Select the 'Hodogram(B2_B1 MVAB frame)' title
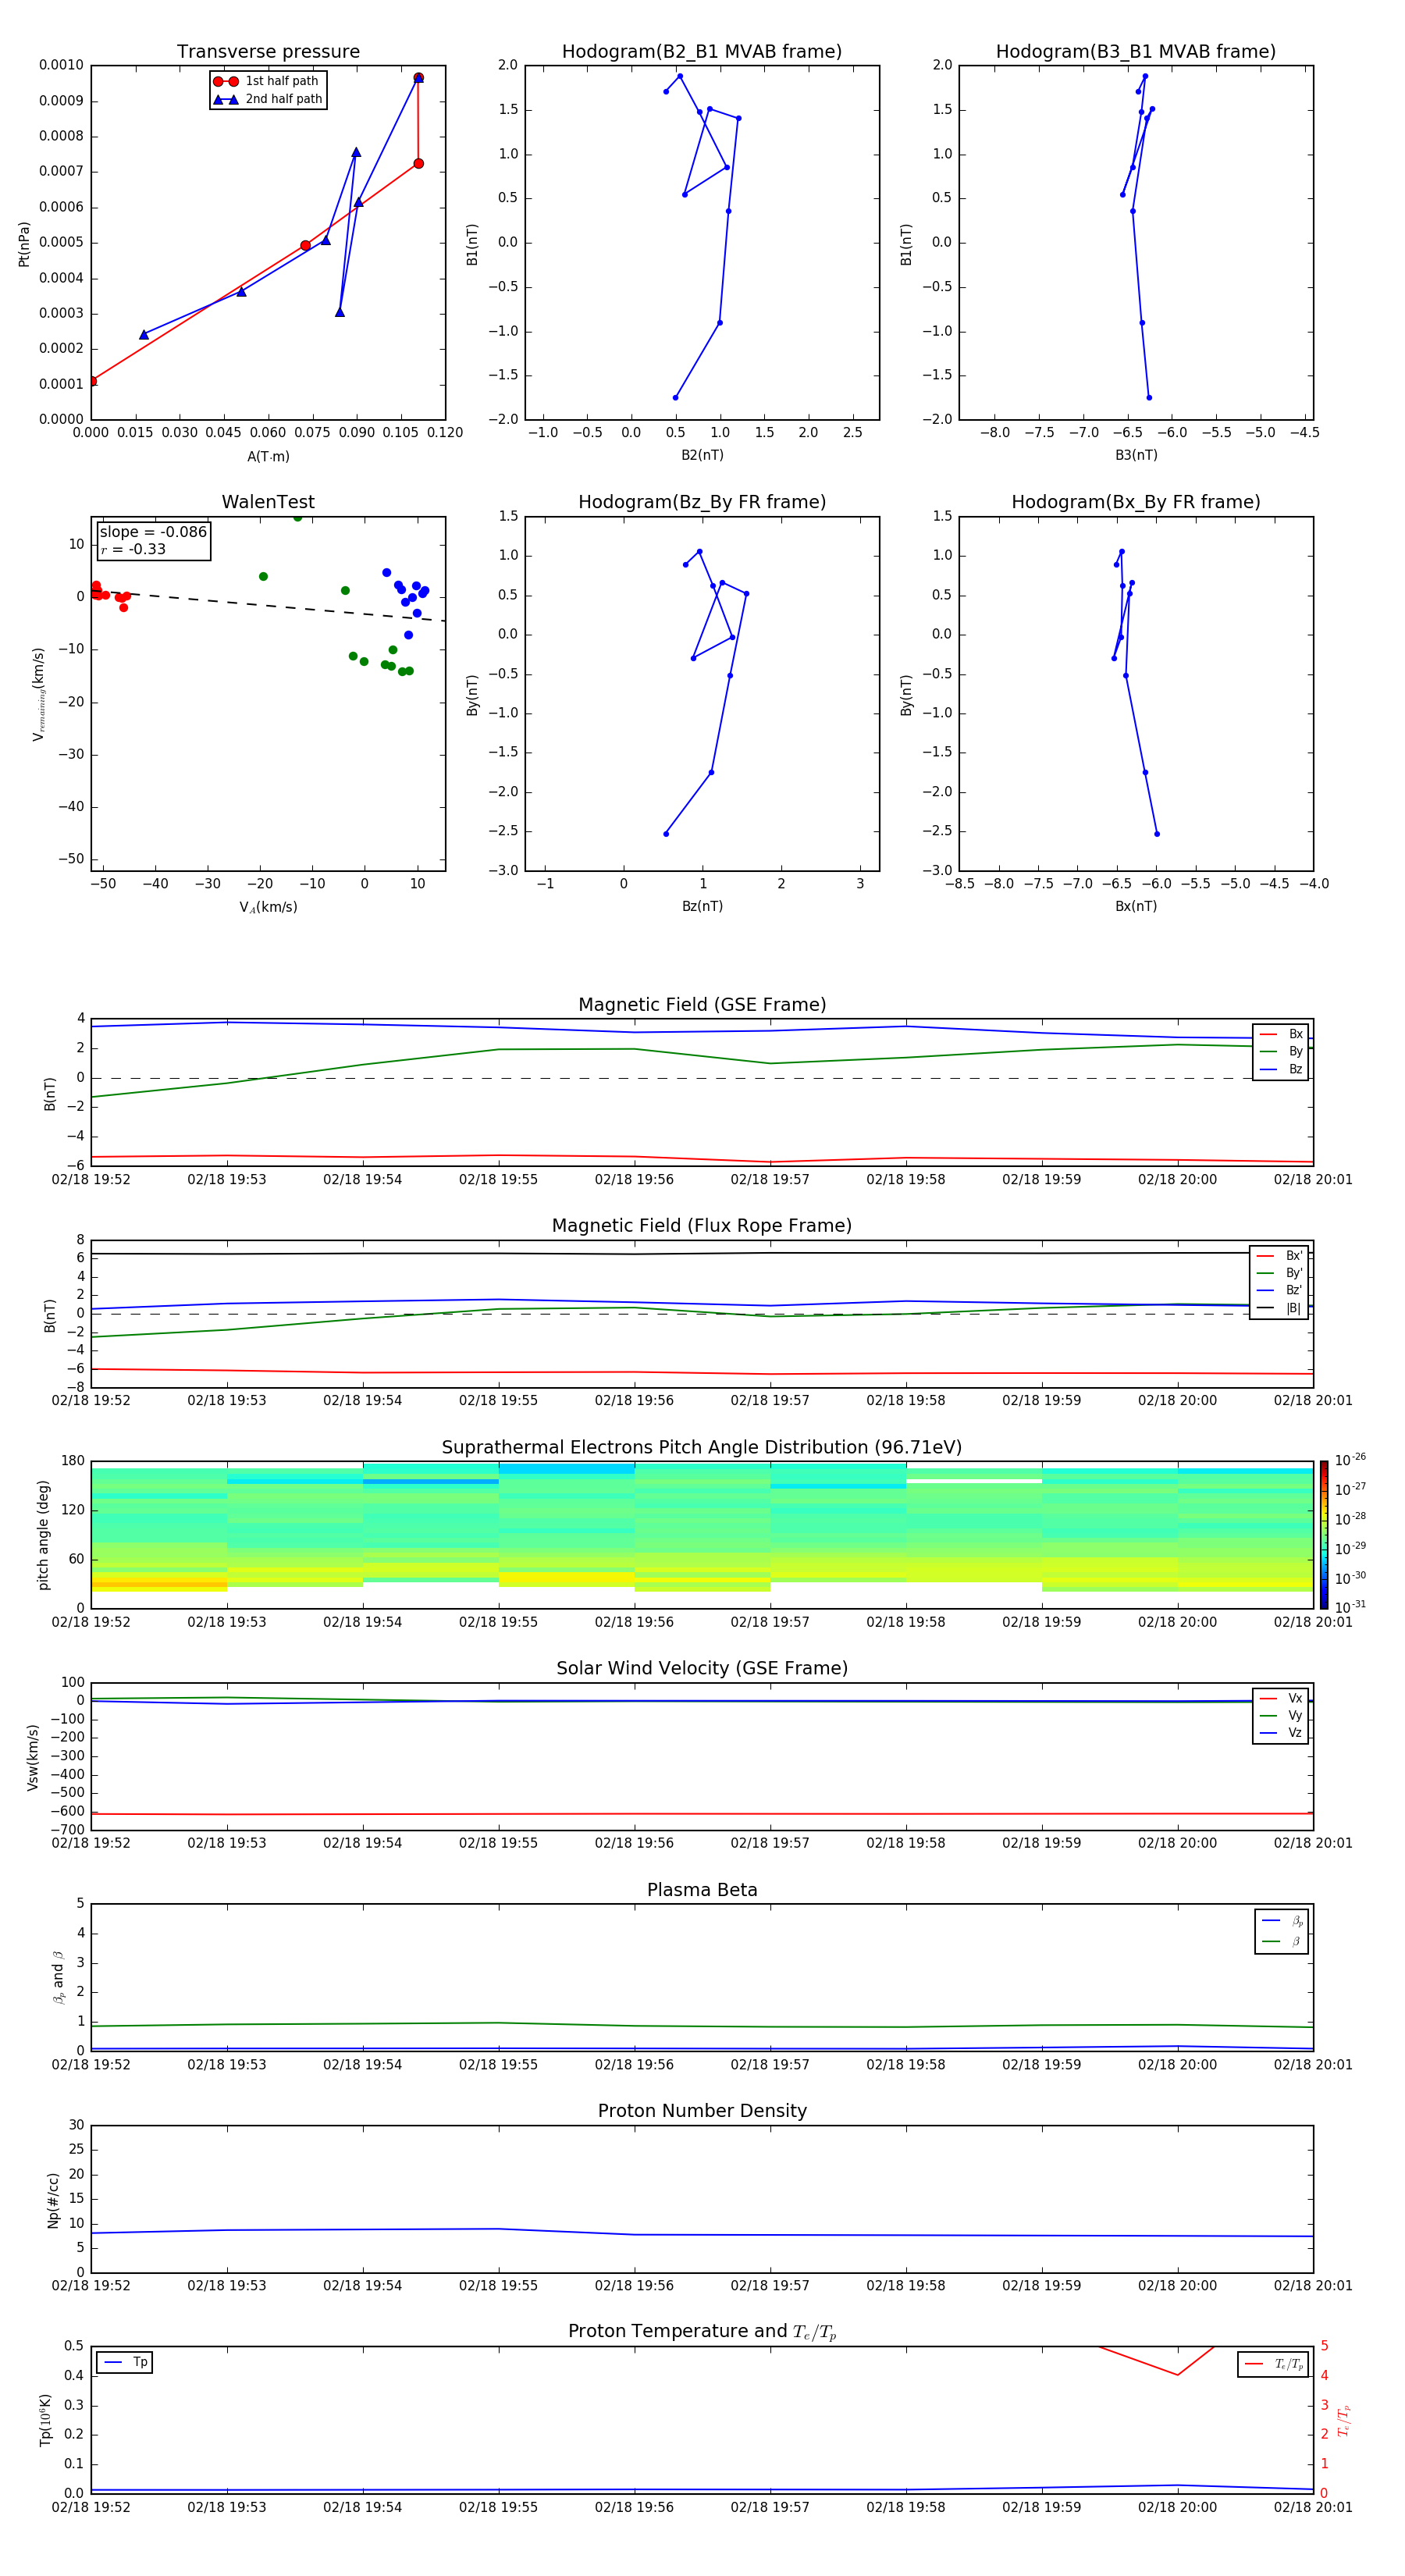Screen dimensions: 1405x2576 [702, 52]
